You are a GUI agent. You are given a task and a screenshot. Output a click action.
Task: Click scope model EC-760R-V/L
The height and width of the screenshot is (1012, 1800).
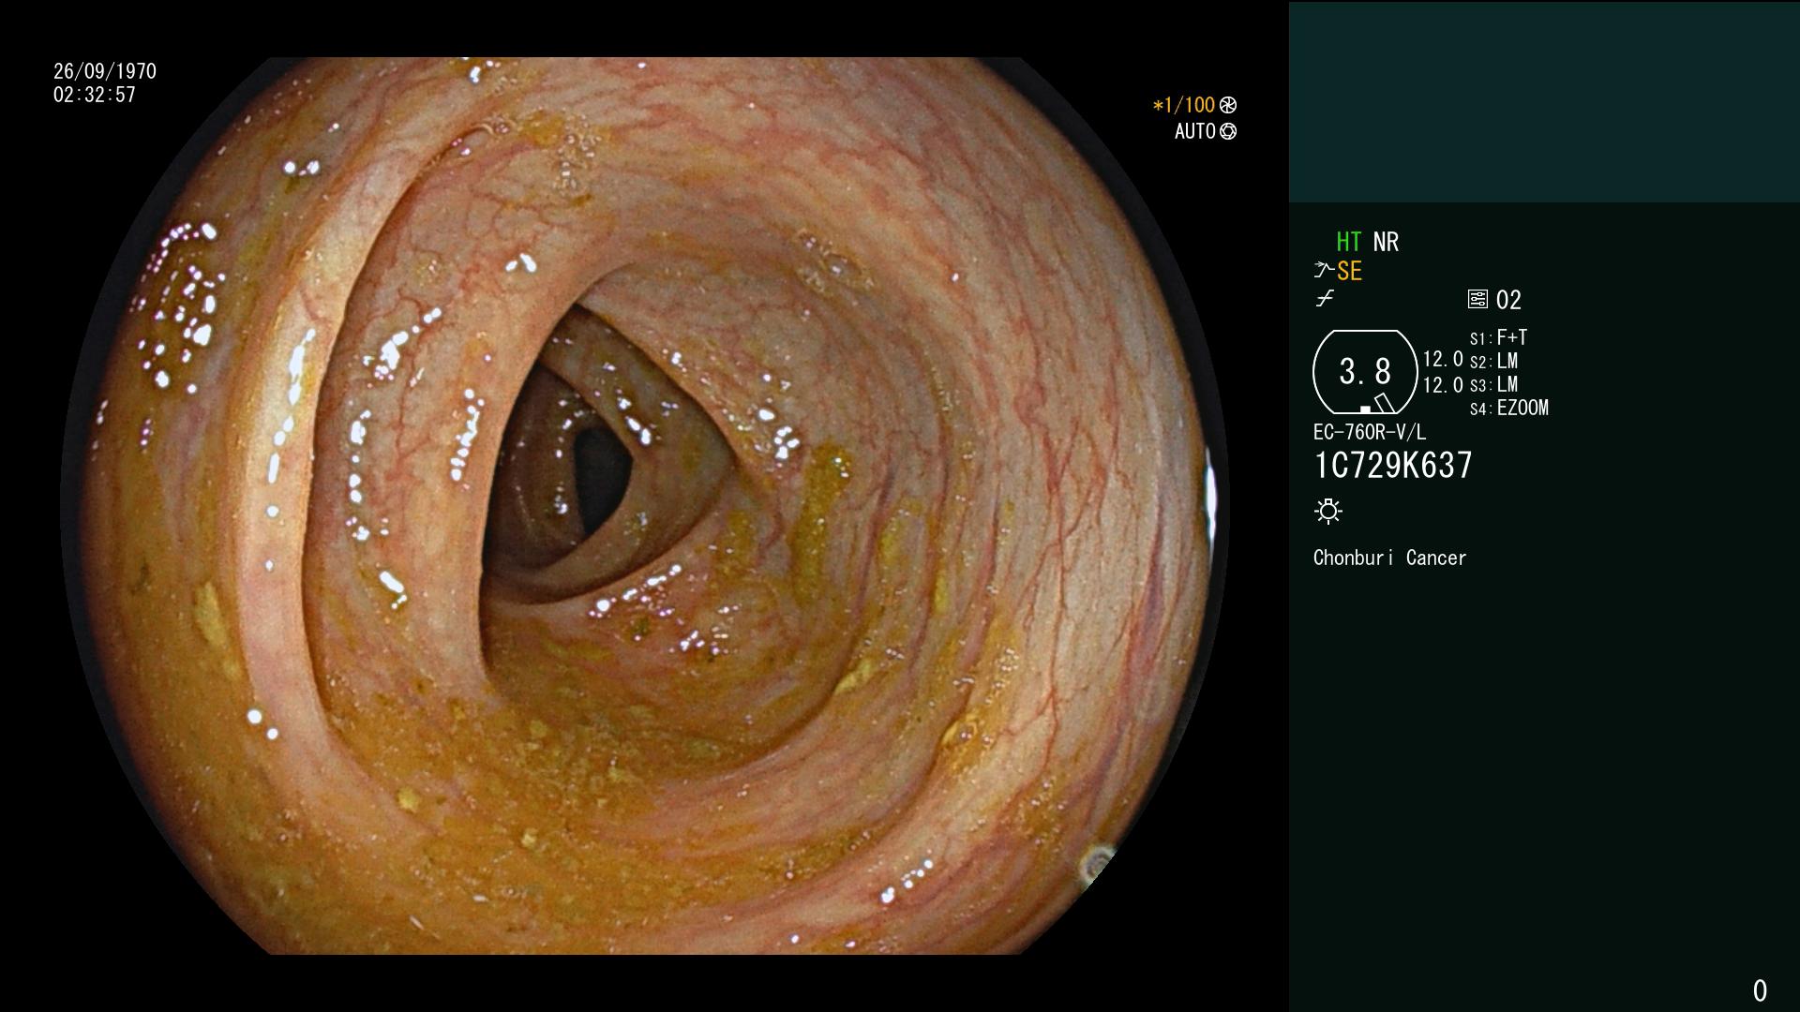point(1370,432)
